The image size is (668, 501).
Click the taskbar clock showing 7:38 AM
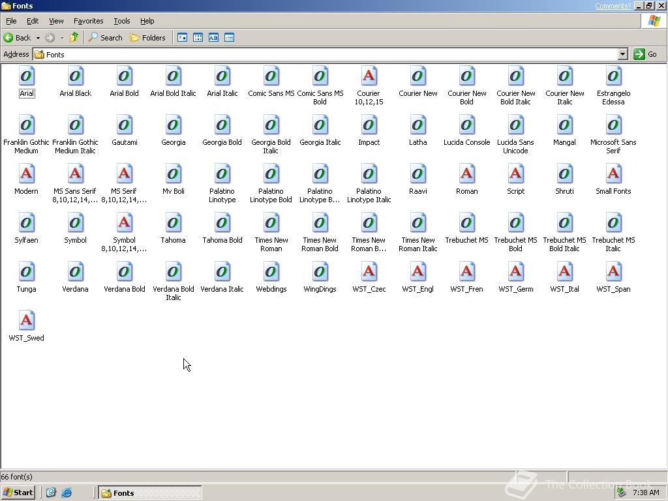point(646,493)
